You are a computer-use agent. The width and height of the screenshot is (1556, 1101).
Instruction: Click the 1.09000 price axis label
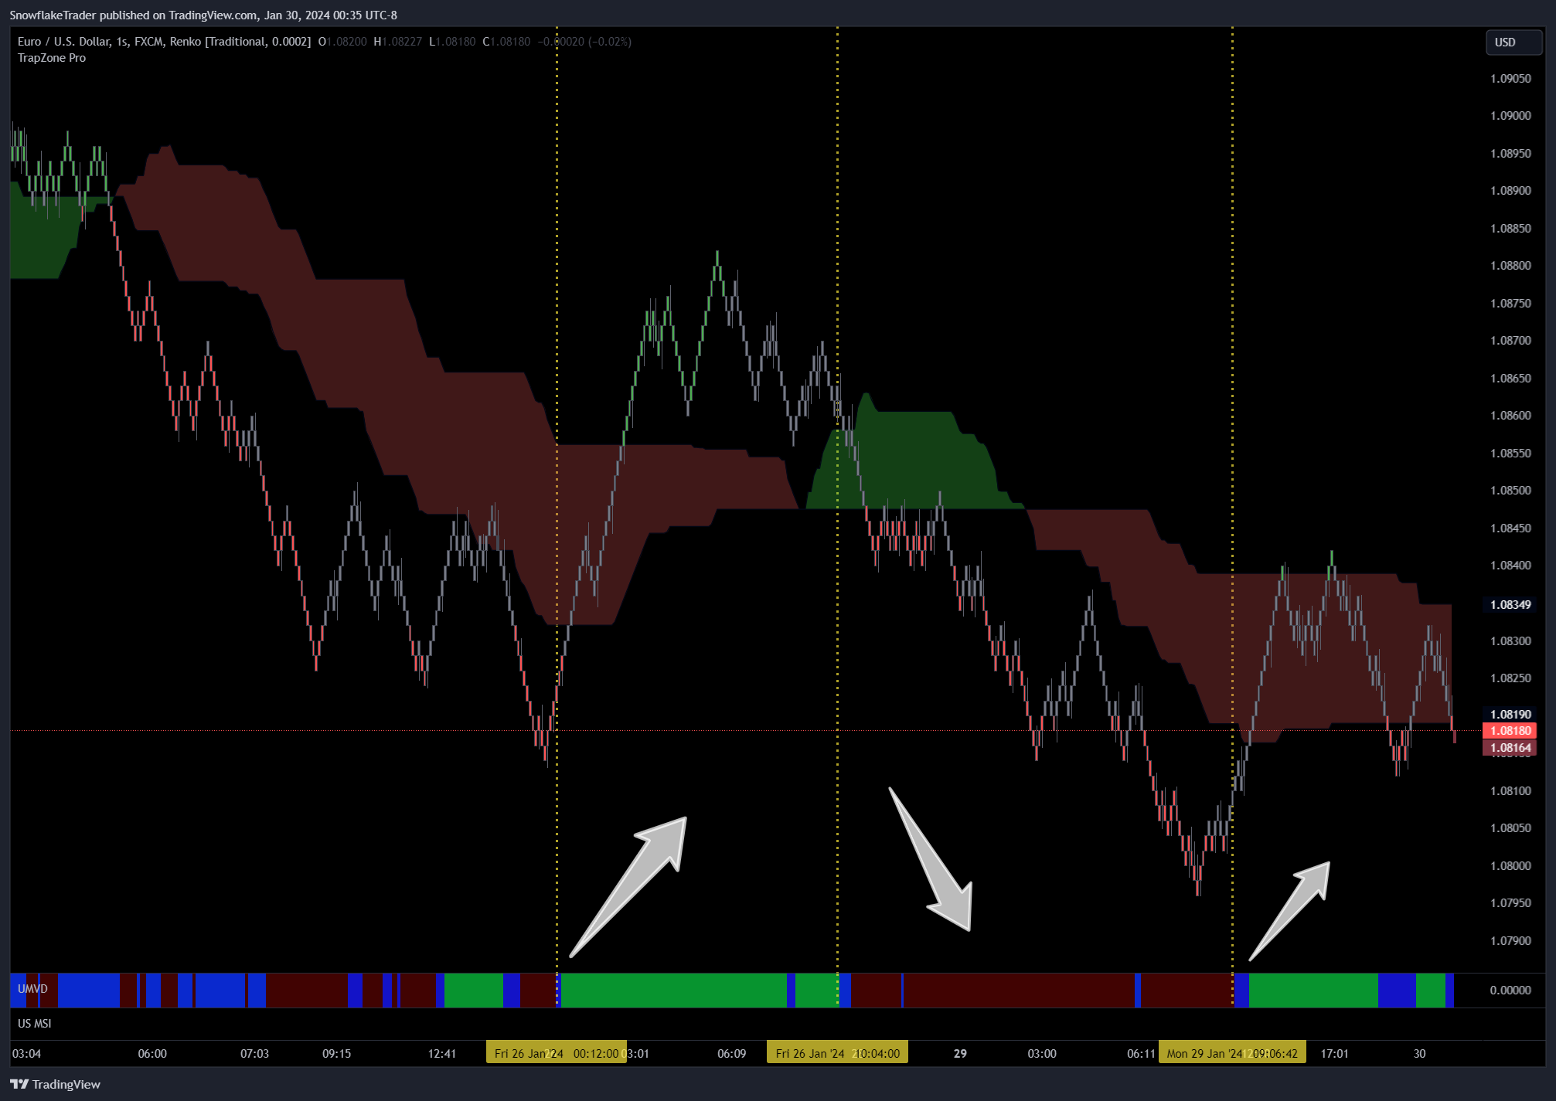(1510, 116)
